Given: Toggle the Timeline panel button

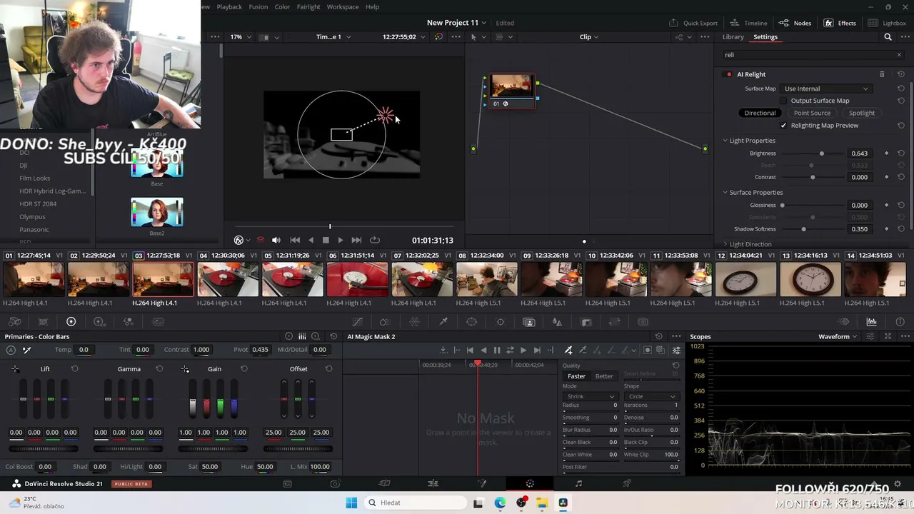Looking at the screenshot, I should pyautogui.click(x=749, y=23).
